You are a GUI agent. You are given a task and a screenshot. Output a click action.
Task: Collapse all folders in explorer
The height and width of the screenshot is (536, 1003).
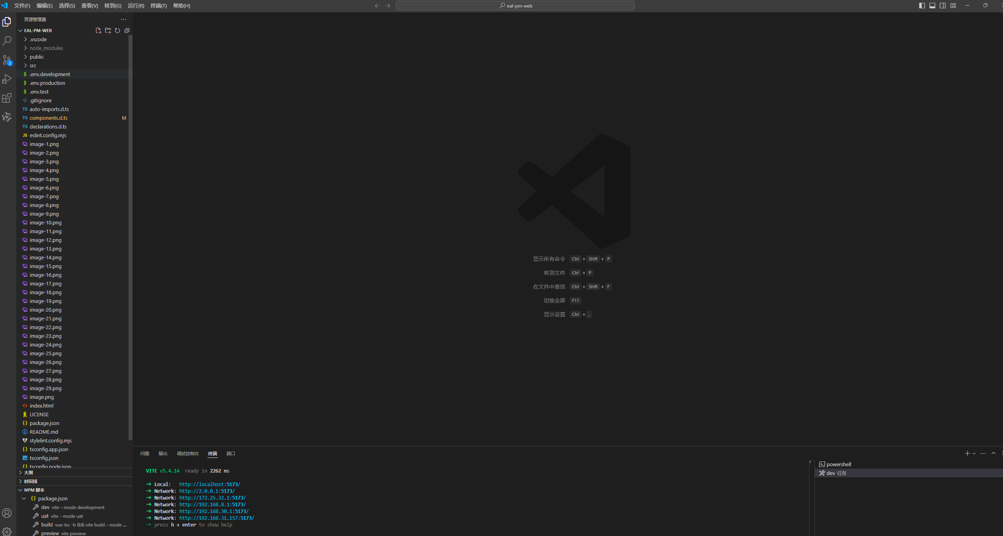click(127, 31)
